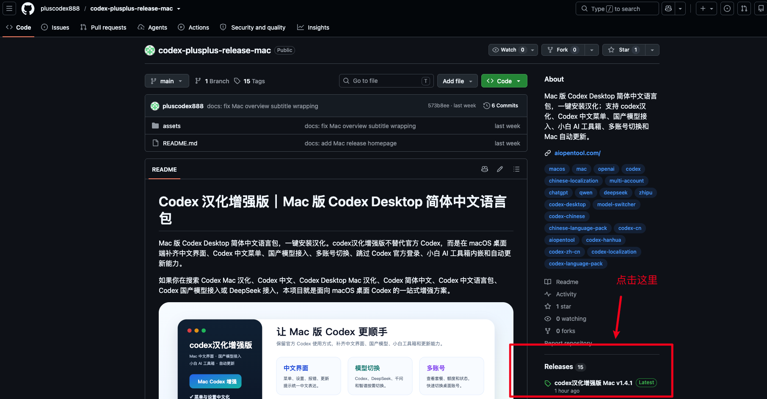Click the qwen topic tag
Image resolution: width=767 pixels, height=399 pixels.
coord(586,193)
